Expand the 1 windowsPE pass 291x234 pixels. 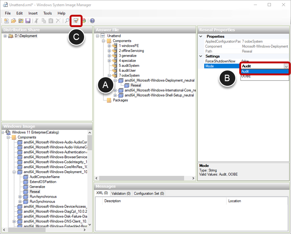(109, 46)
